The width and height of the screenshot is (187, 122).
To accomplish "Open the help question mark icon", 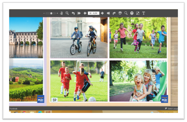I will (x=132, y=13).
